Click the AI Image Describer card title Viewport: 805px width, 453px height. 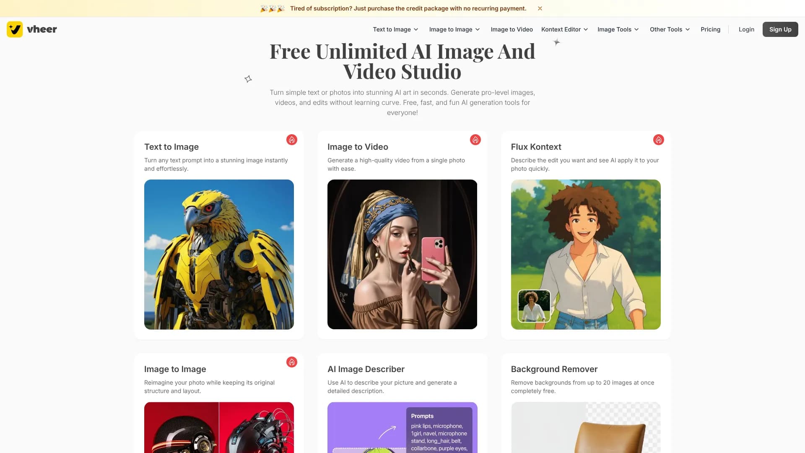pos(366,369)
